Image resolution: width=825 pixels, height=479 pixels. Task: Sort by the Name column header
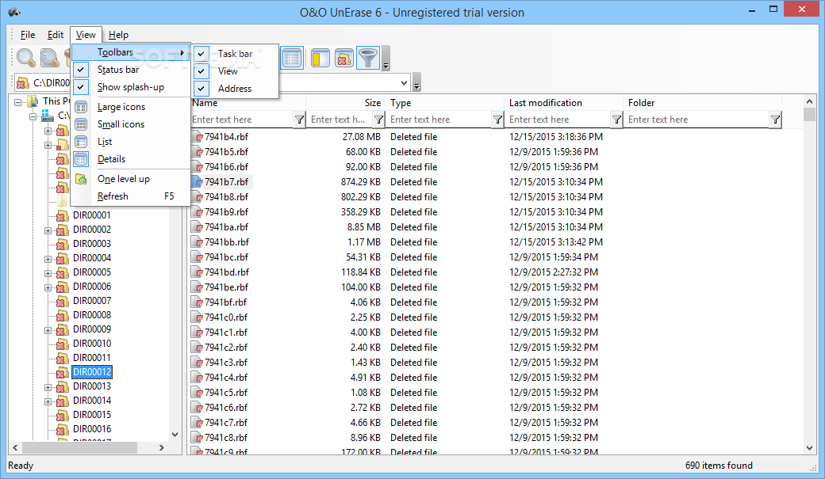[247, 103]
